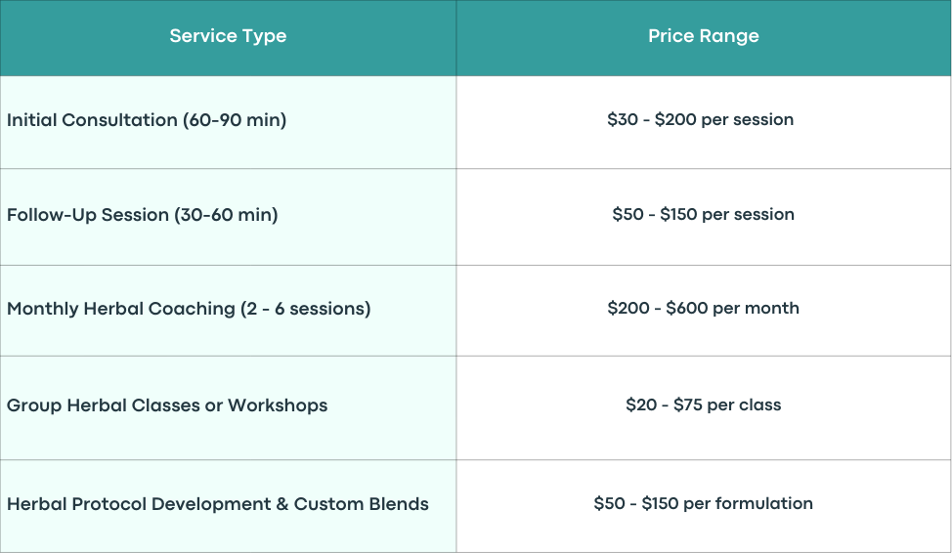
Task: Click the $50 - $150 per session price
Action: 703,214
